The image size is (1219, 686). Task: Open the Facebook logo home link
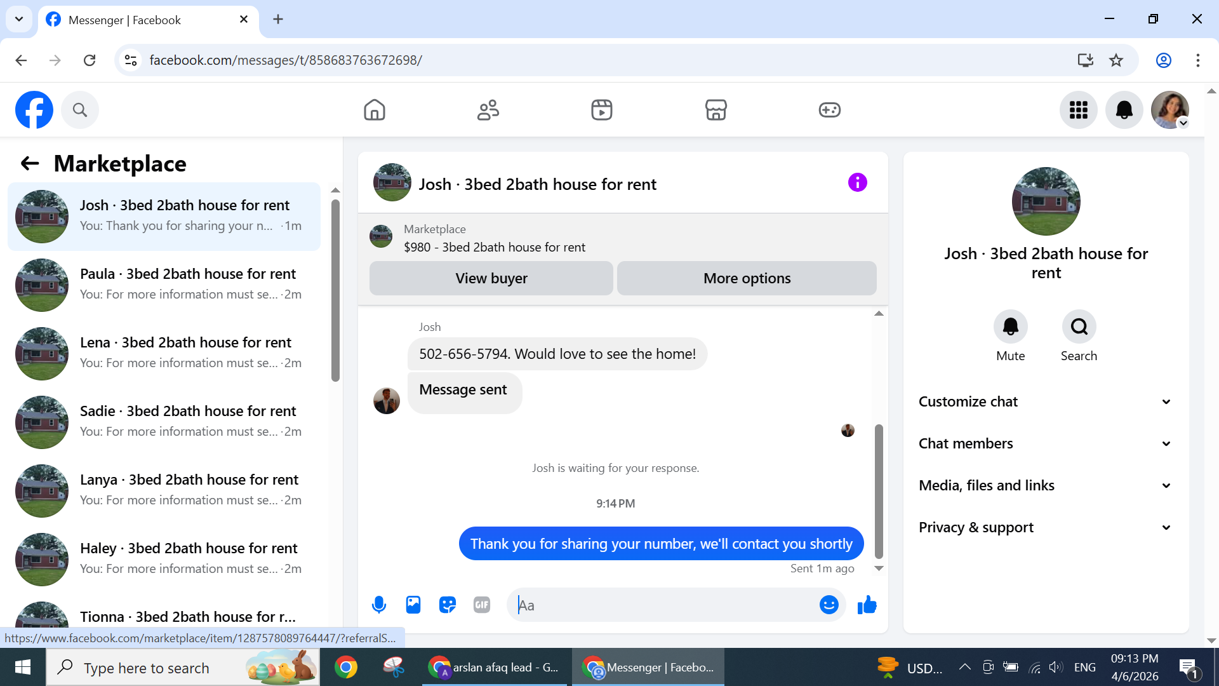34,110
